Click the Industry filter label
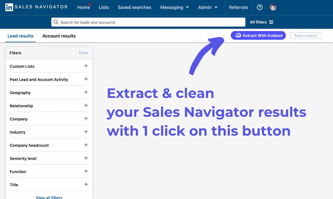333x199 pixels. pos(18,132)
